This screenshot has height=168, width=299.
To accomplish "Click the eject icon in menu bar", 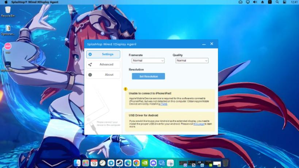I will pos(262,2).
